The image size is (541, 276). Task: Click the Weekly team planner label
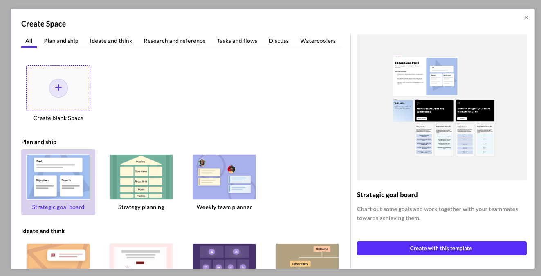(224, 207)
